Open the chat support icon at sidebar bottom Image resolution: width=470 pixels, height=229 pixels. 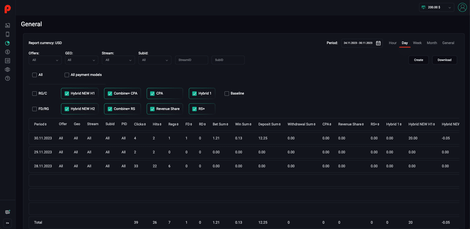(x=8, y=212)
